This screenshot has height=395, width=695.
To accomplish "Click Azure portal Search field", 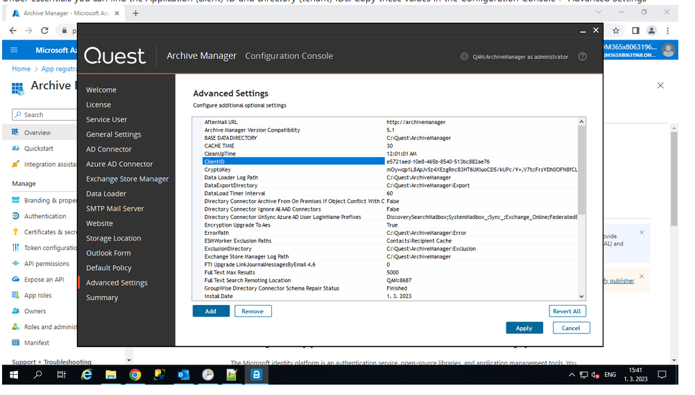I will pos(44,115).
